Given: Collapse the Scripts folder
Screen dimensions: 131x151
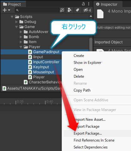Looking at the screenshot, I should pyautogui.click(x=12, y=17).
